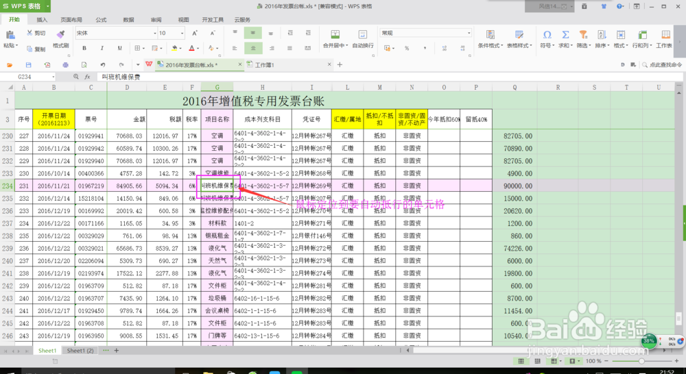Toggle Bold formatting
686x374 pixels.
(84, 48)
